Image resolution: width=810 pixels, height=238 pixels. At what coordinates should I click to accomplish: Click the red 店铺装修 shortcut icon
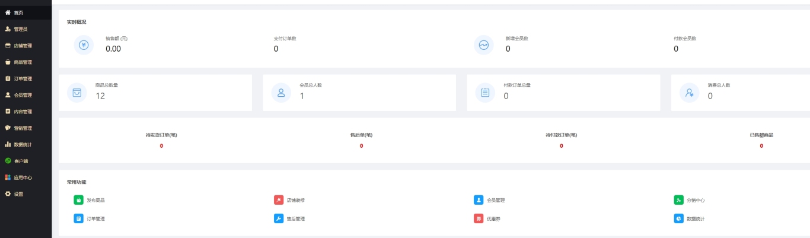click(279, 200)
